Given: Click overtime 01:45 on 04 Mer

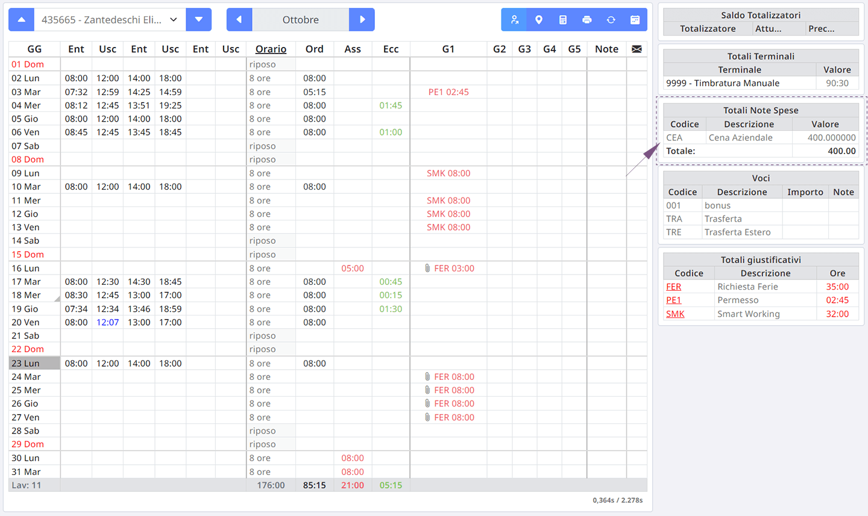Looking at the screenshot, I should (391, 105).
